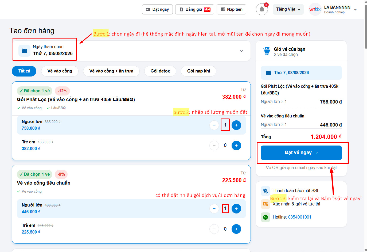Screen dimensions: 367x252
Task: Click the -9% discount badge
Action: 61,174
